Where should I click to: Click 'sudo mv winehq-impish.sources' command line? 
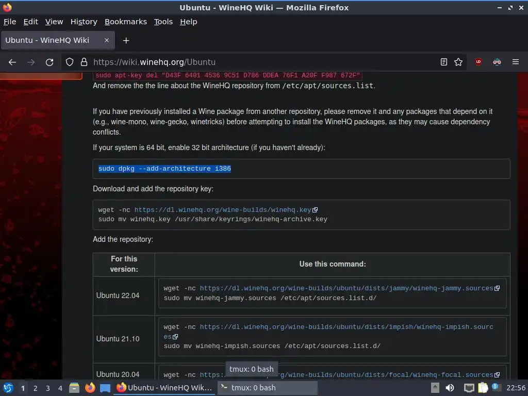click(272, 346)
